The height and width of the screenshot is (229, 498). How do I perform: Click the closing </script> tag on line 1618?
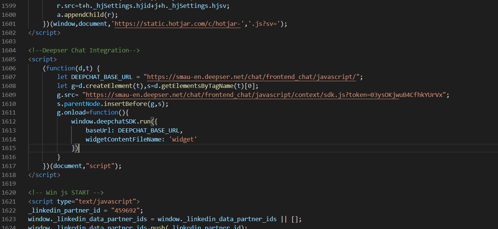(x=44, y=175)
